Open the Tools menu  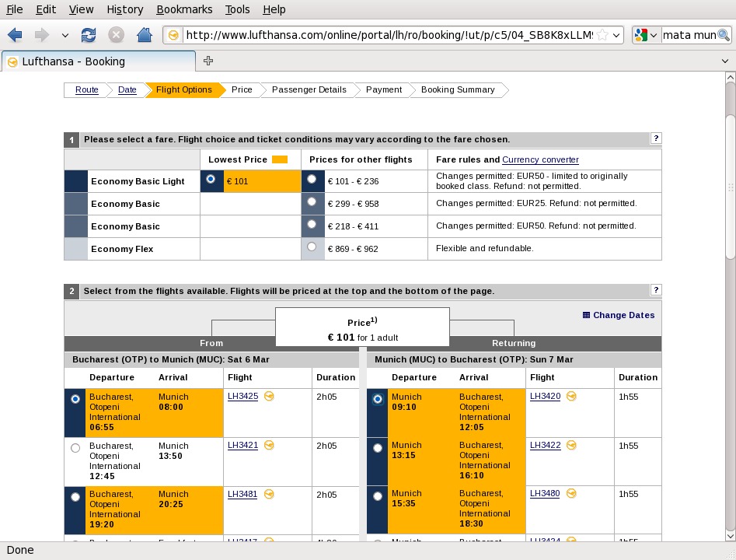tap(238, 9)
